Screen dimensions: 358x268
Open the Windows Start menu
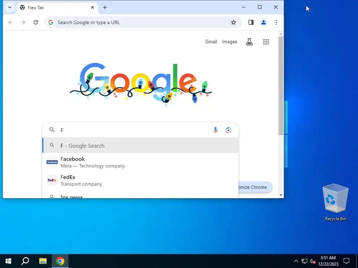8,261
